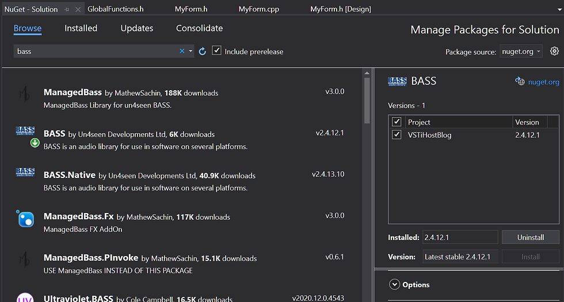The height and width of the screenshot is (302, 564).
Task: Clear the search box text
Action: tap(182, 51)
